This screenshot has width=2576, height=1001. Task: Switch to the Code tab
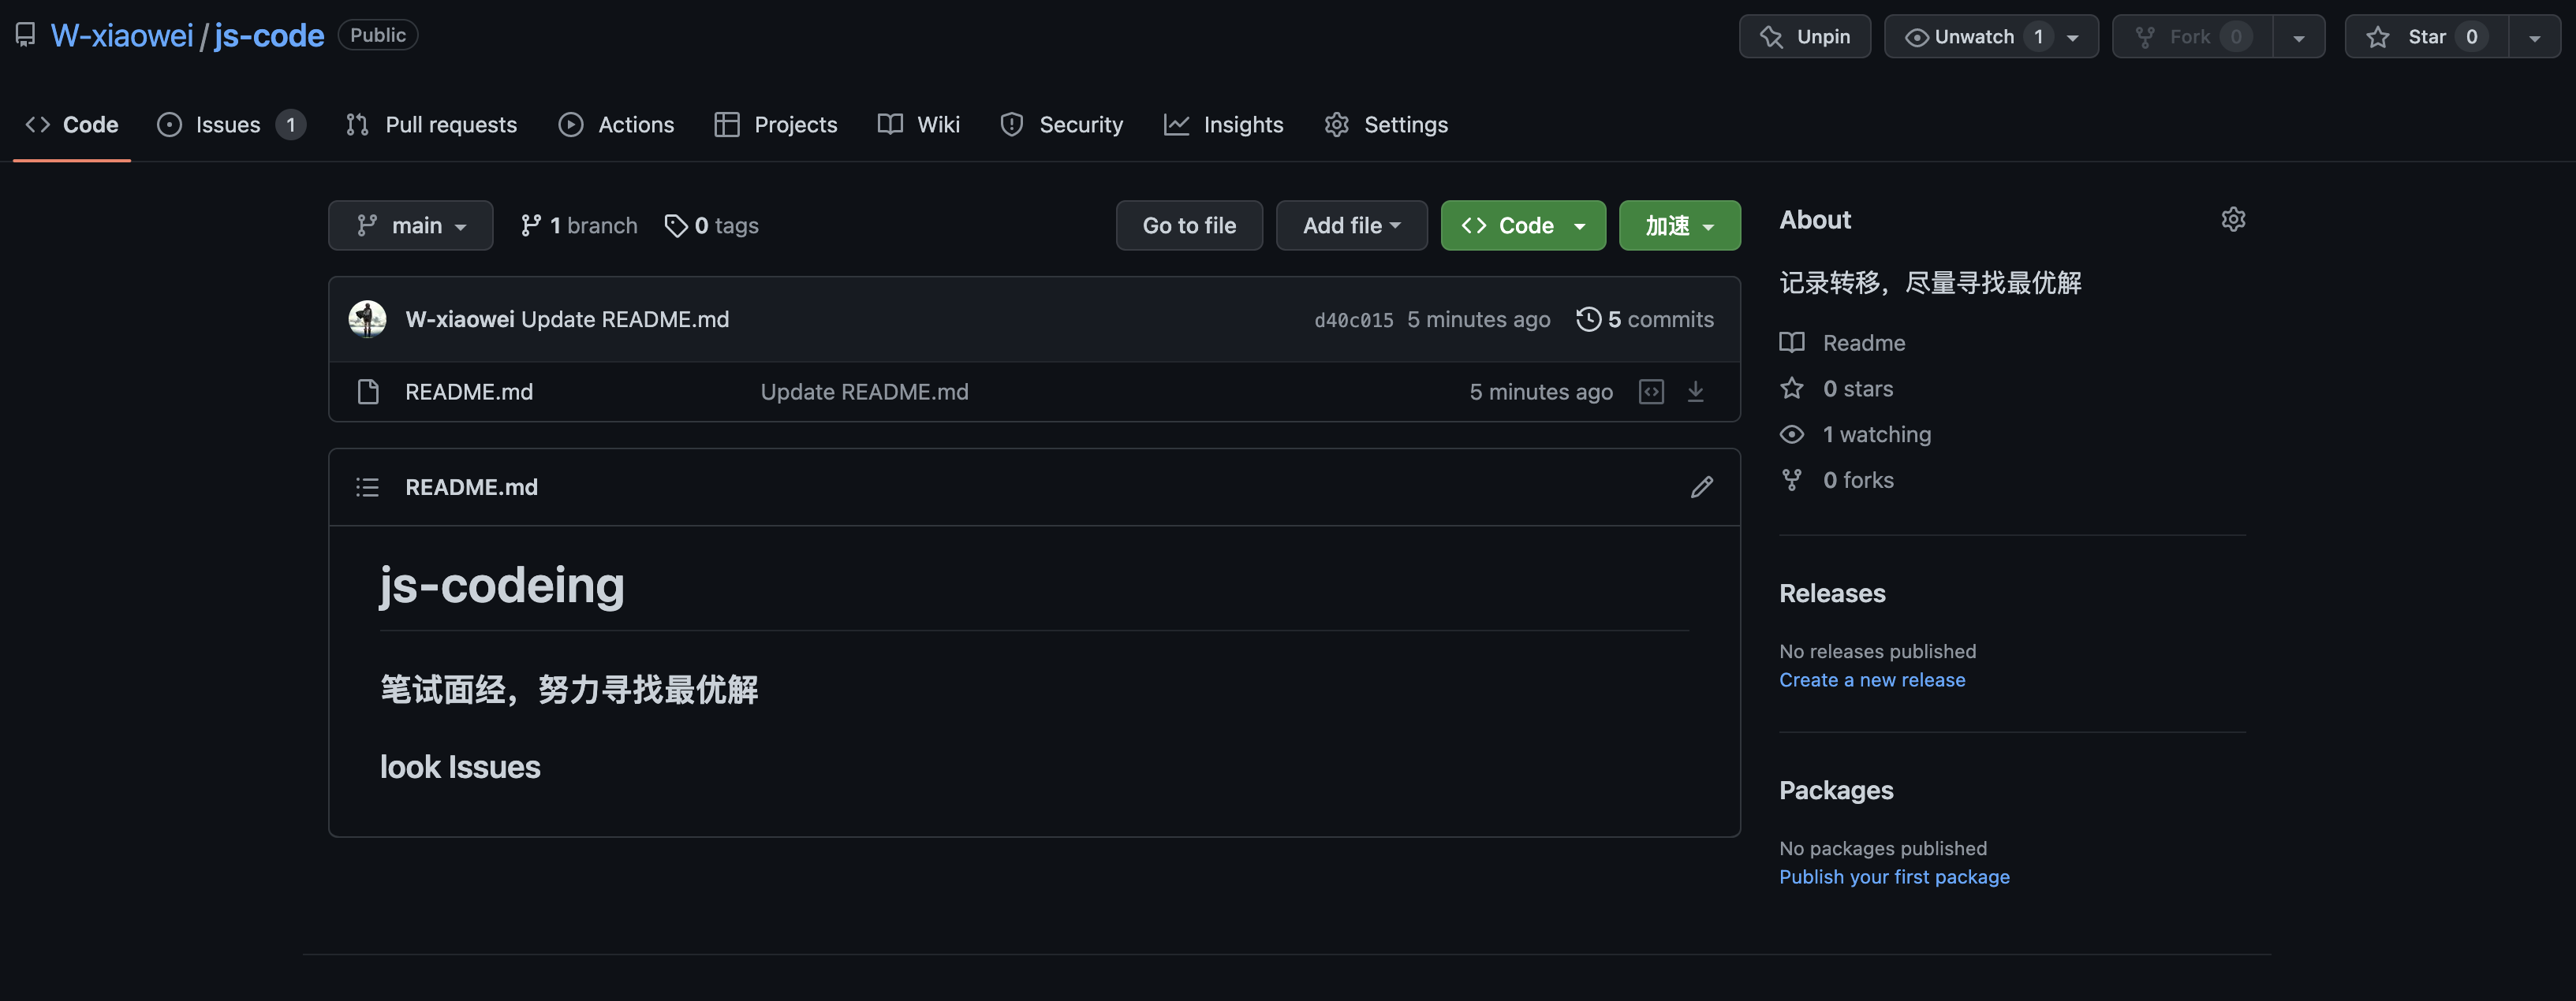72,125
